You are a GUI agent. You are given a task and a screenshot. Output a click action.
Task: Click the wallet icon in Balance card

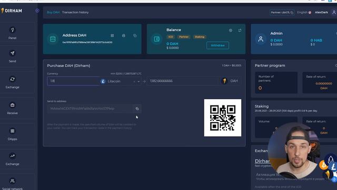tap(157, 39)
